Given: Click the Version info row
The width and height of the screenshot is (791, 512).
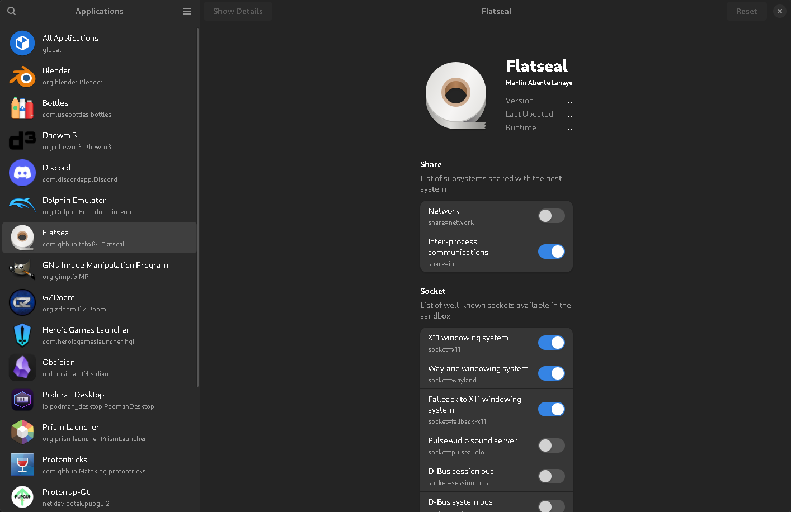Looking at the screenshot, I should tap(539, 101).
